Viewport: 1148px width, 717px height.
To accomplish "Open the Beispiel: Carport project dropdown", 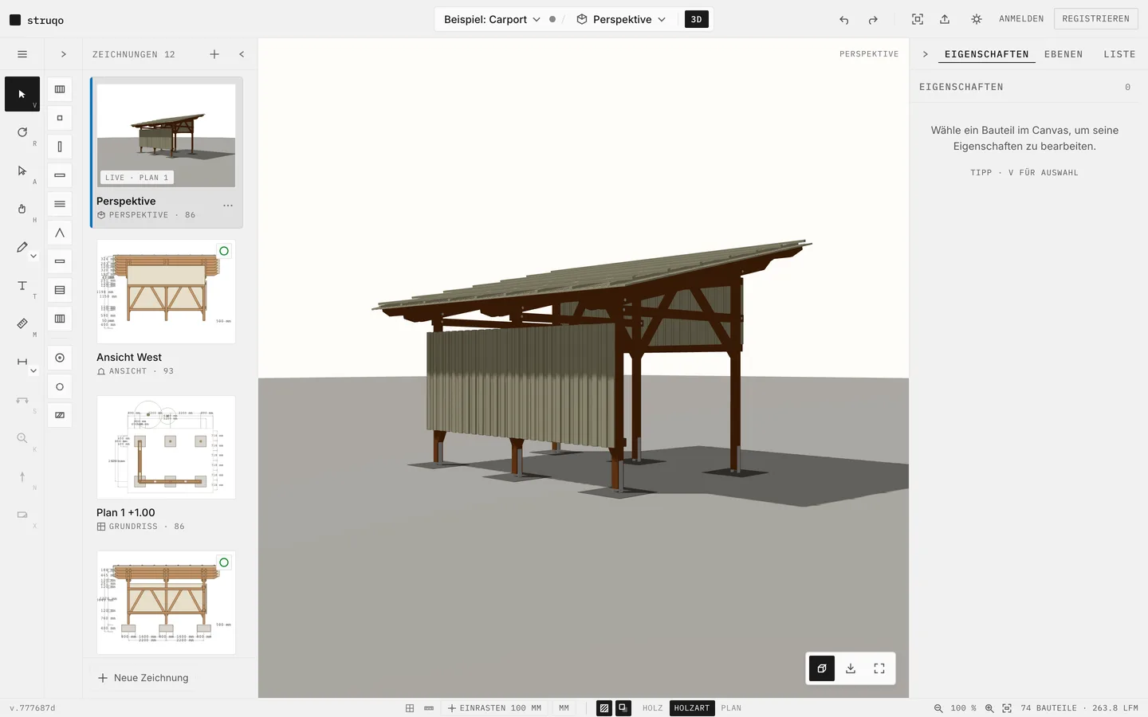I will (x=492, y=19).
